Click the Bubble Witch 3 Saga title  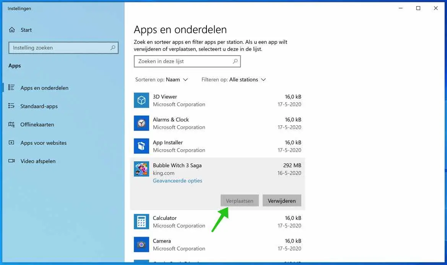pyautogui.click(x=177, y=165)
